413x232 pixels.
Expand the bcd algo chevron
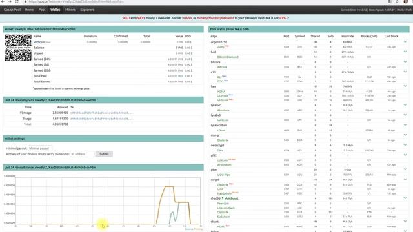coord(405,52)
